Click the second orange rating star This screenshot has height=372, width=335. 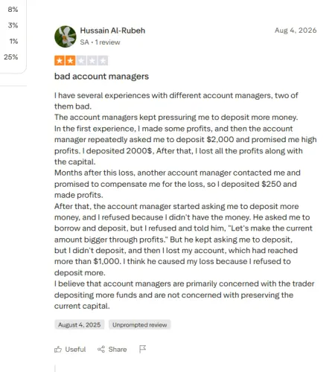tap(71, 60)
